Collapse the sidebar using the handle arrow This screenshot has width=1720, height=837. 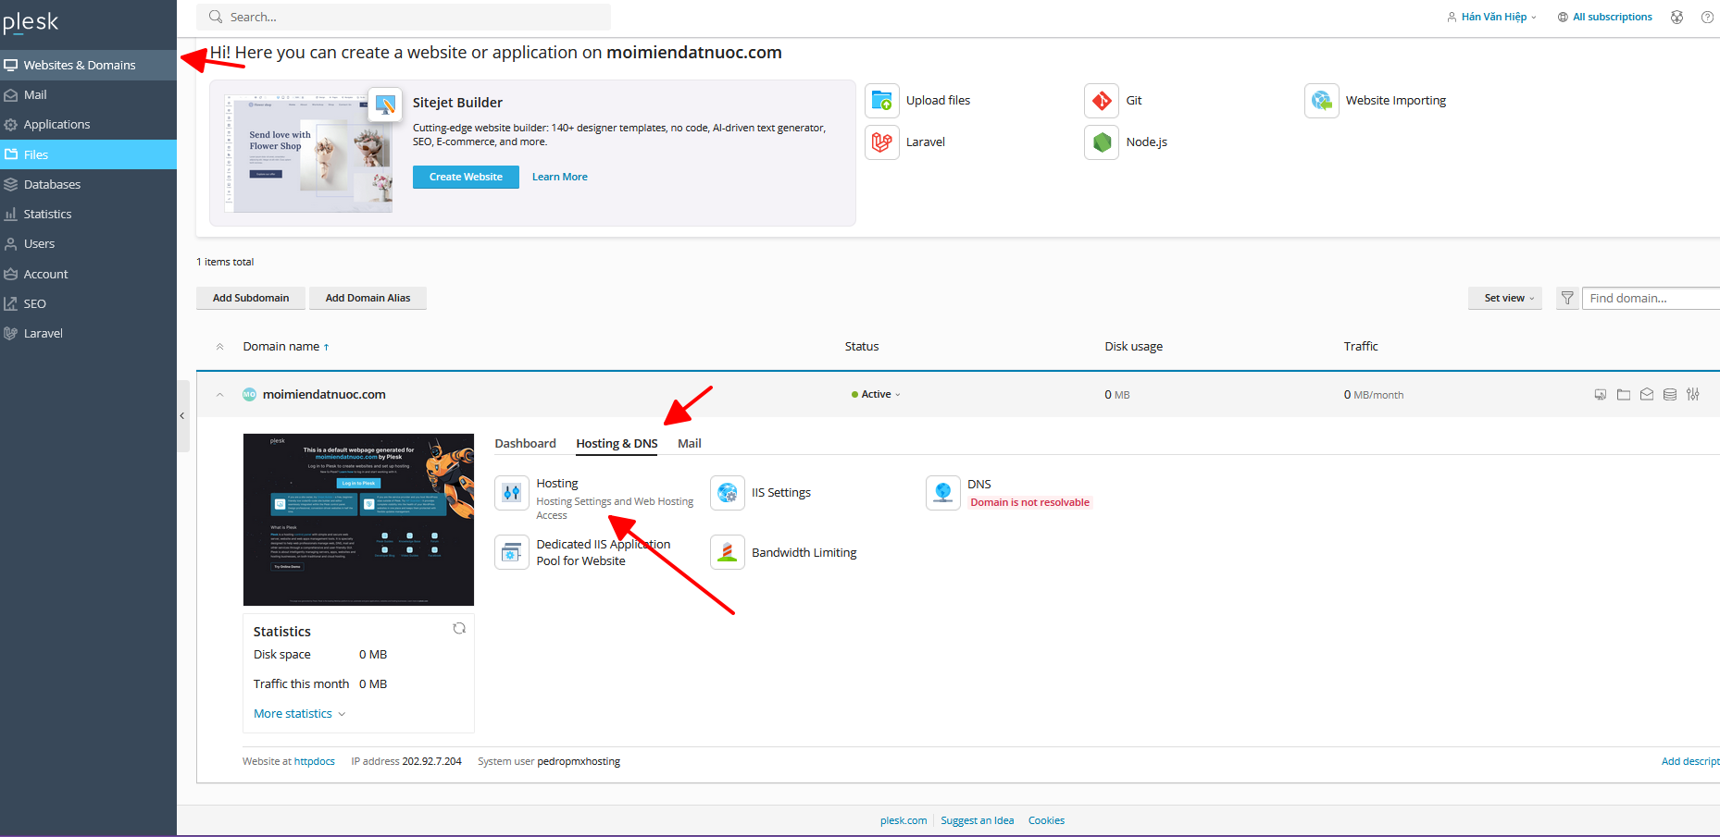pyautogui.click(x=182, y=416)
